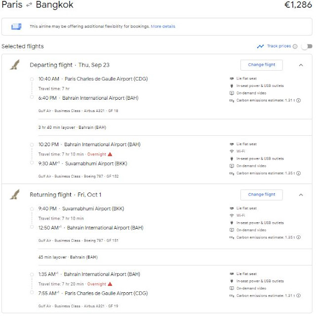Collapse the departing flight details

pos(301,65)
